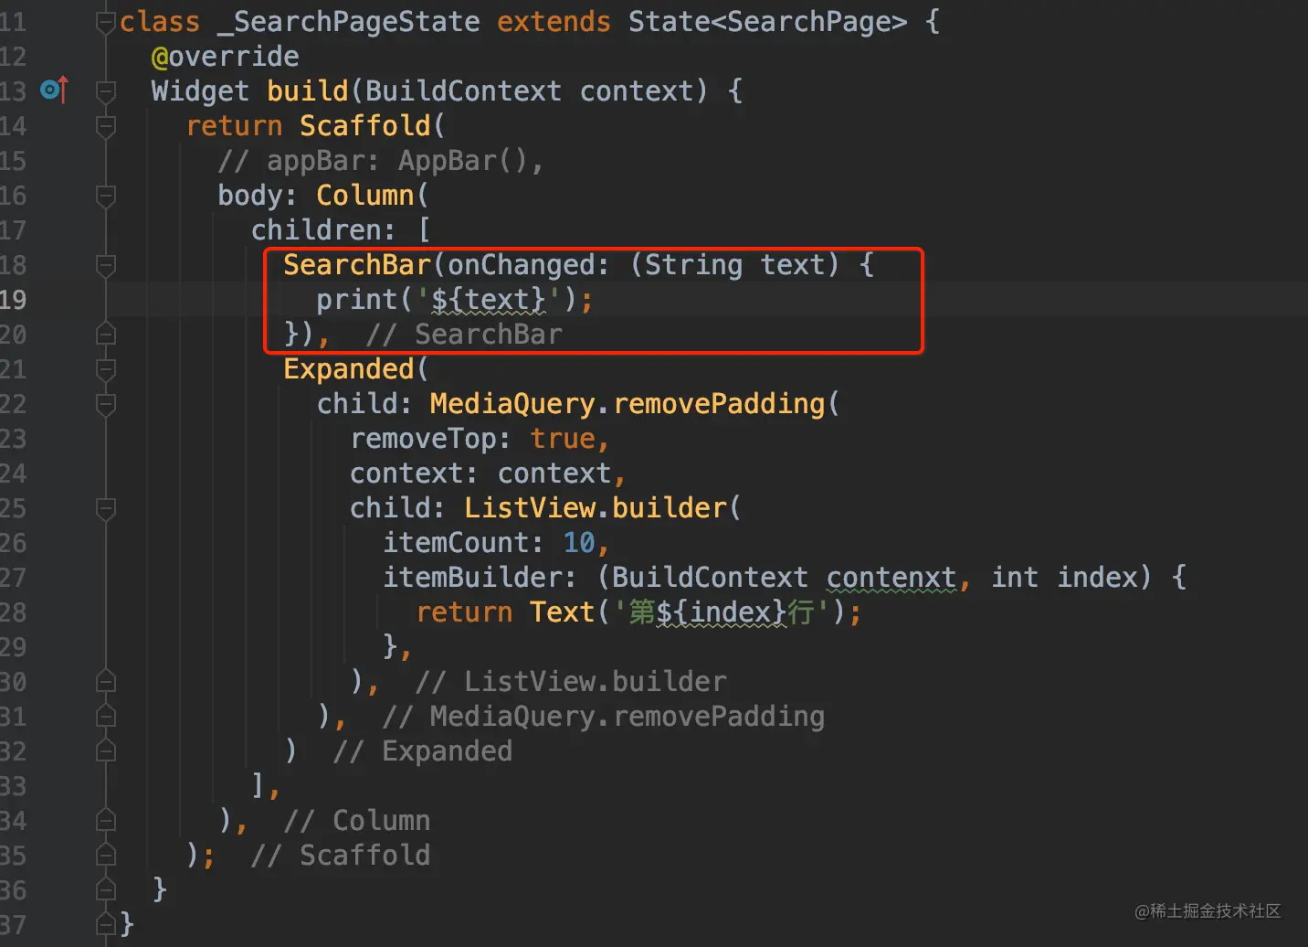Viewport: 1308px width, 947px height.
Task: Click the @override annotation
Action: coord(225,57)
